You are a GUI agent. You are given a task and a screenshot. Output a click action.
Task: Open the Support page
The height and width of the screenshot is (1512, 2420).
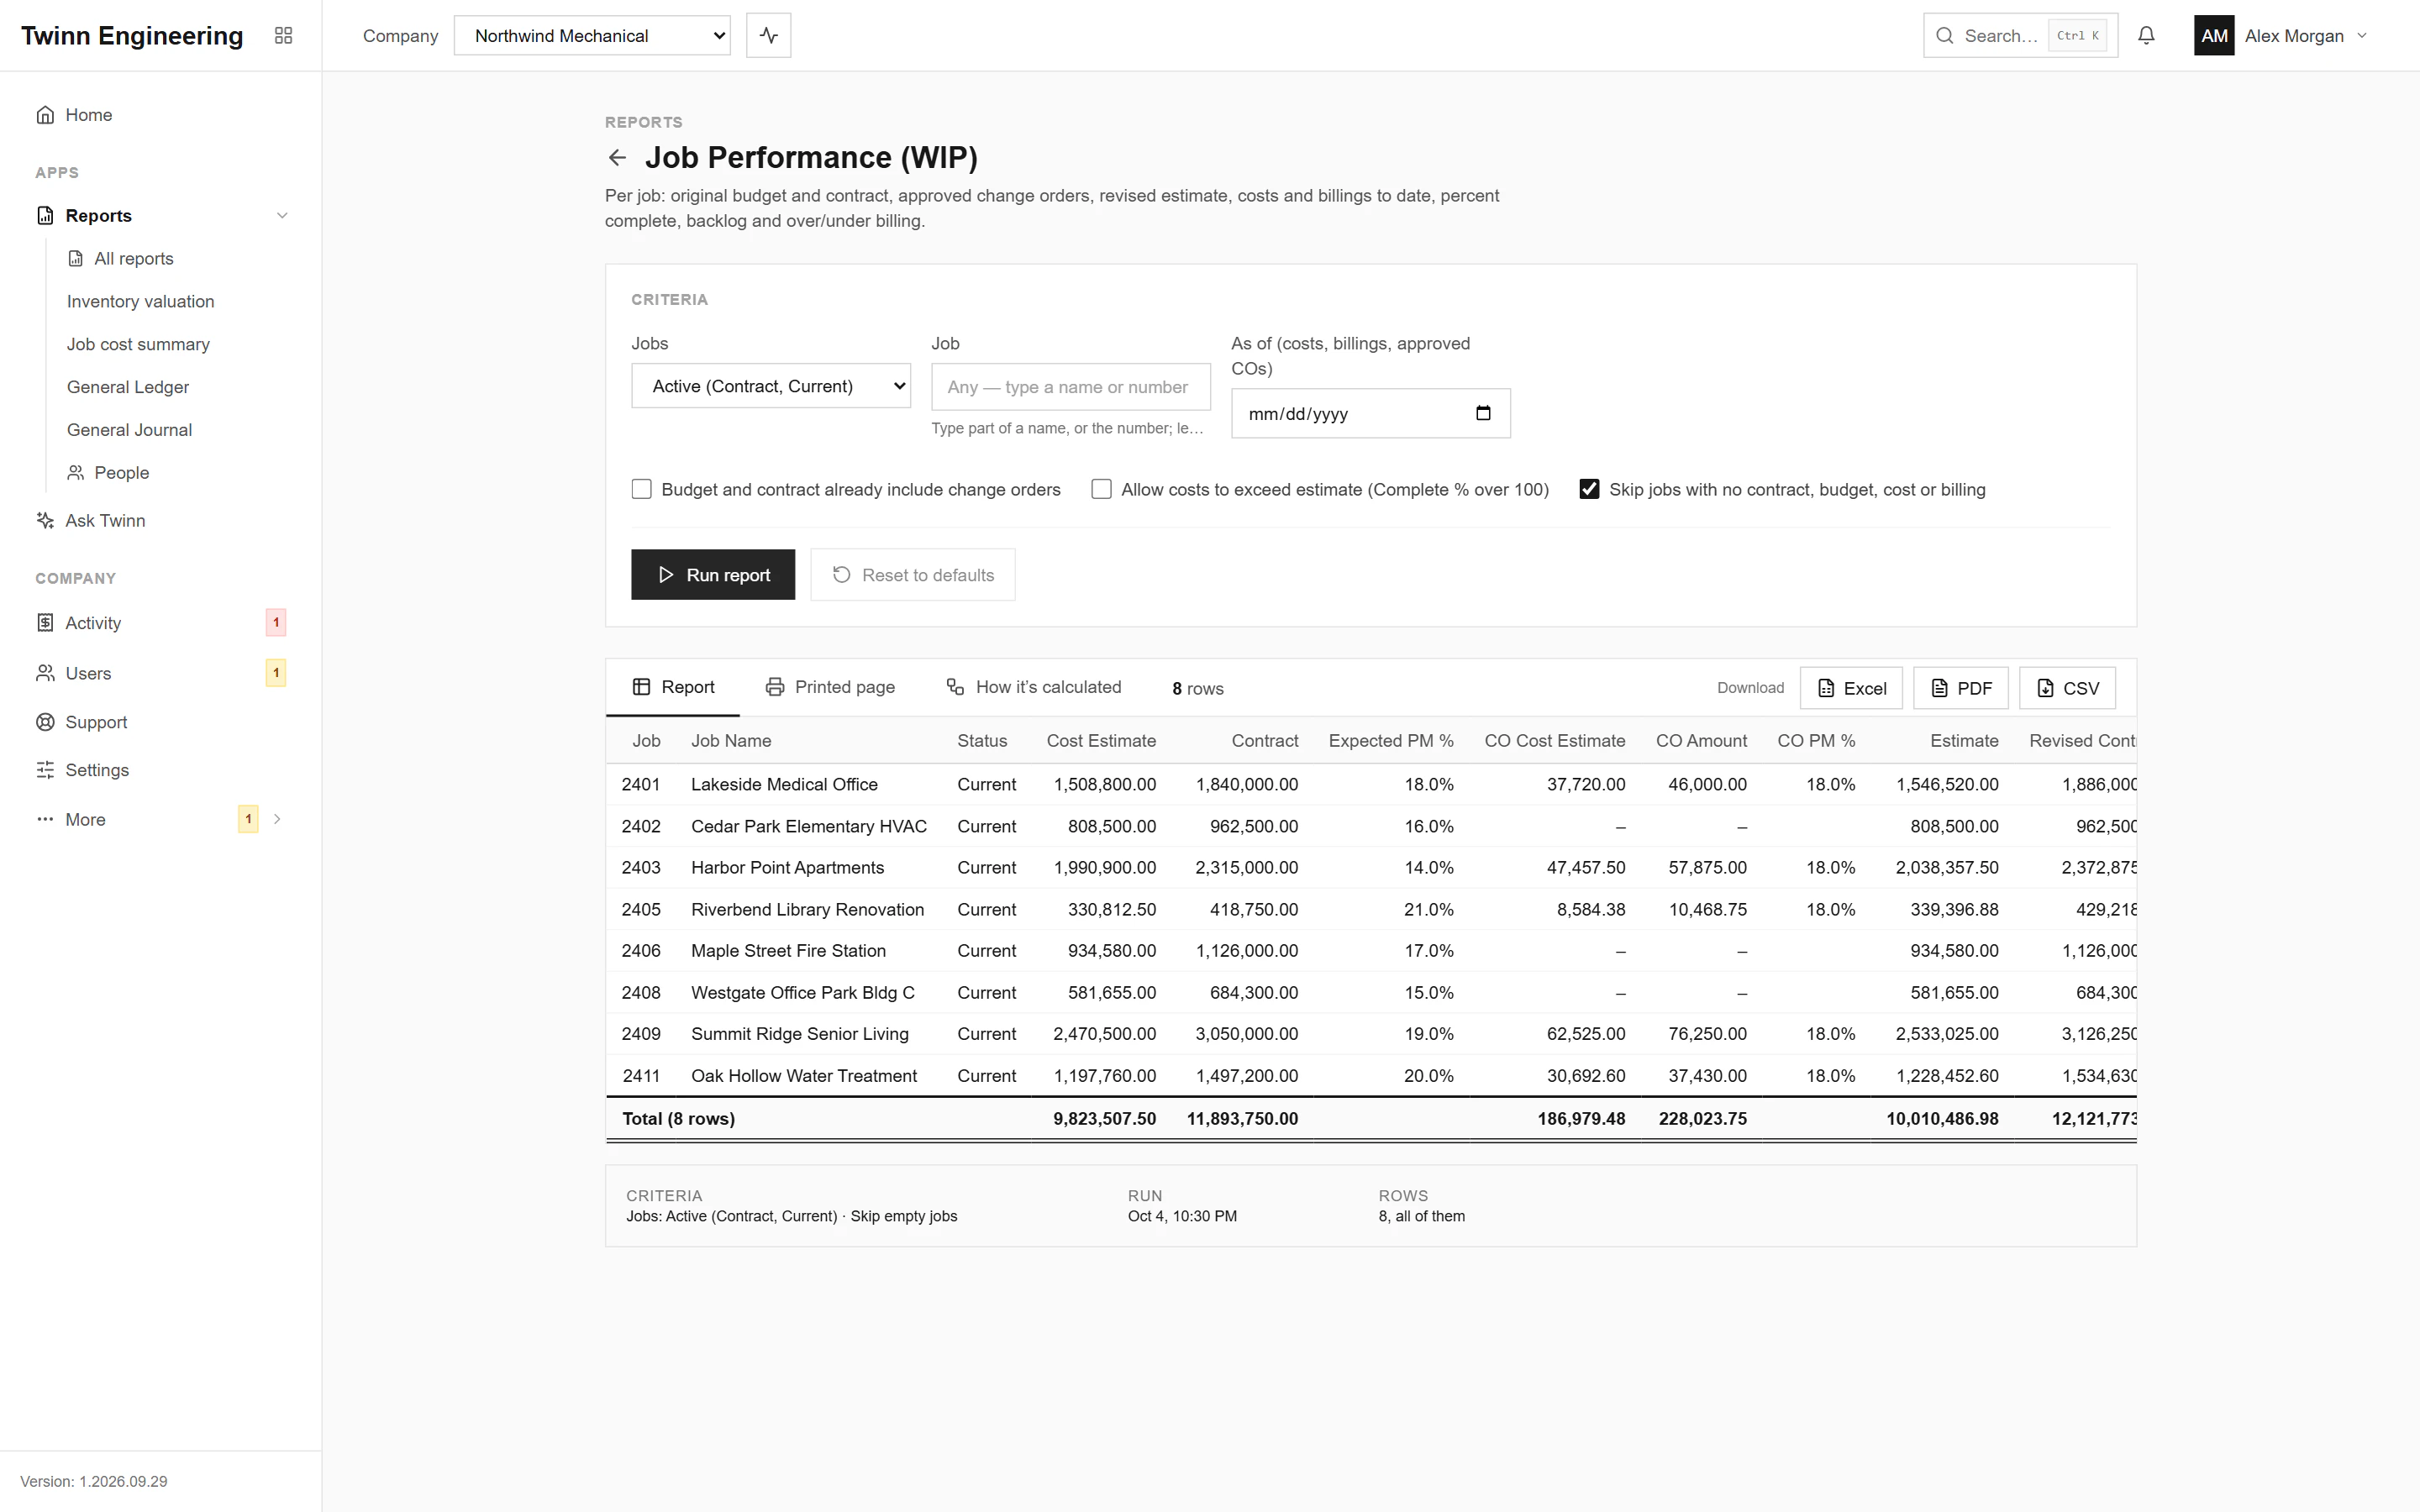pyautogui.click(x=161, y=722)
